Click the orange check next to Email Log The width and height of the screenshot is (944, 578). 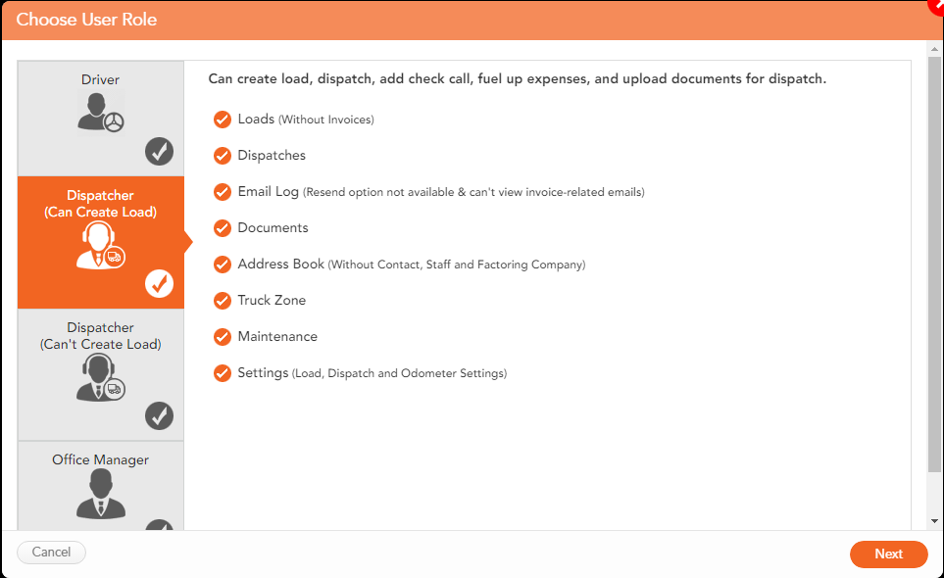point(223,192)
